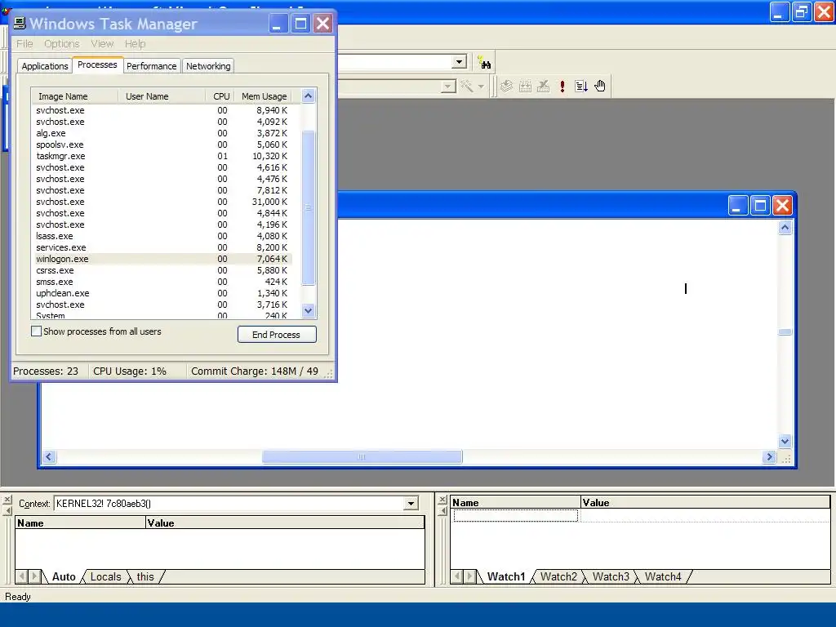836x627 pixels.
Task: Select the Watch1 tab
Action: [x=506, y=576]
